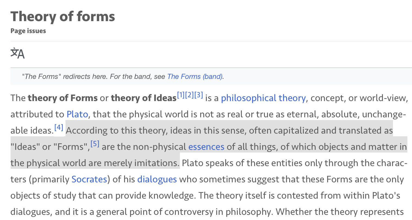Click the bold "theory of Forms" text
The width and height of the screenshot is (412, 220).
tap(63, 98)
